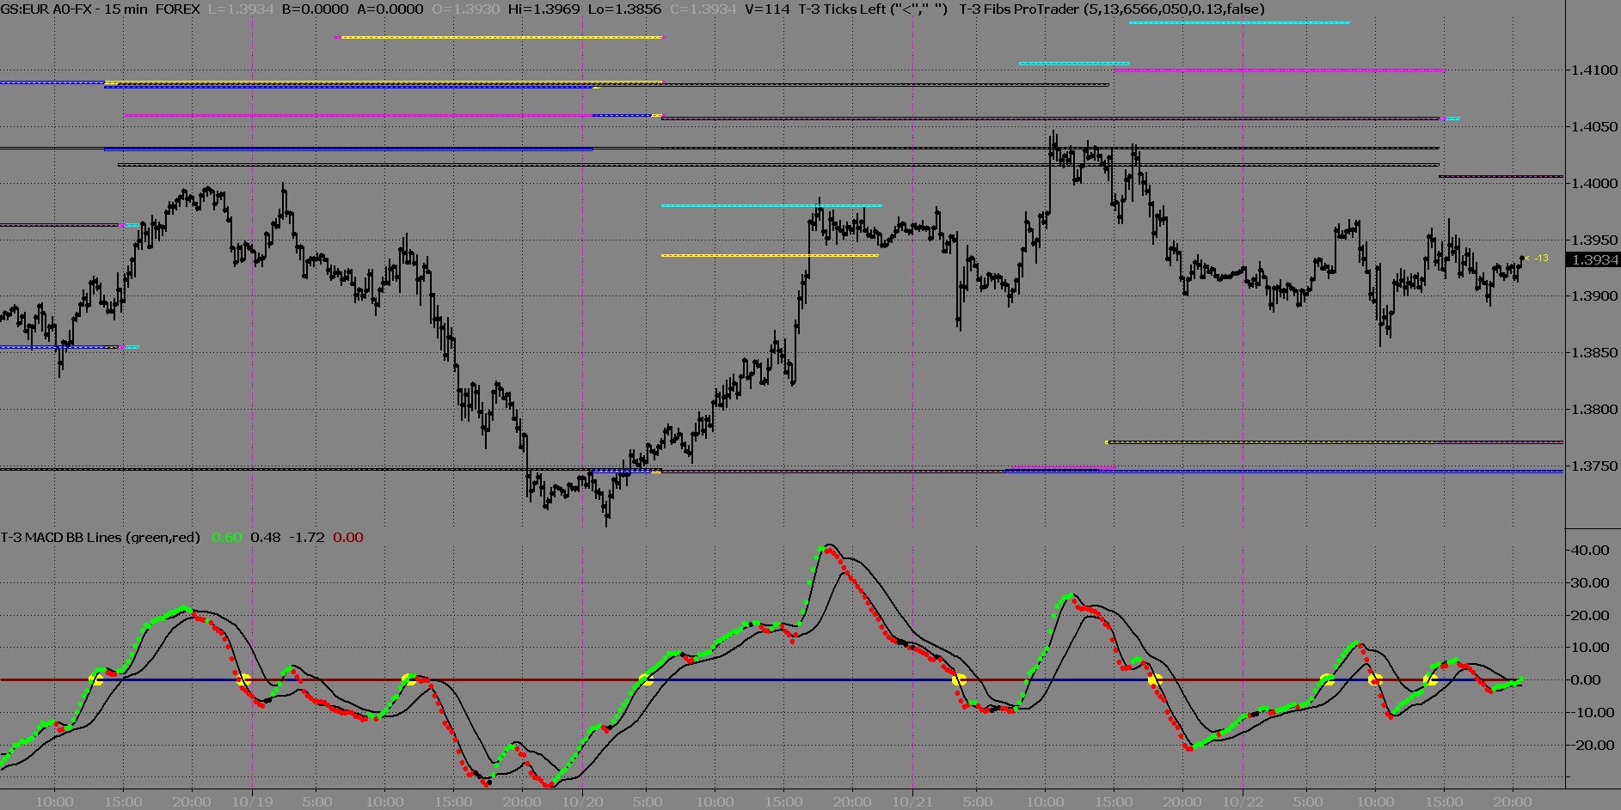Select the T-3 Fibs ProTrader indicator title
This screenshot has height=810, width=1621.
[1112, 9]
